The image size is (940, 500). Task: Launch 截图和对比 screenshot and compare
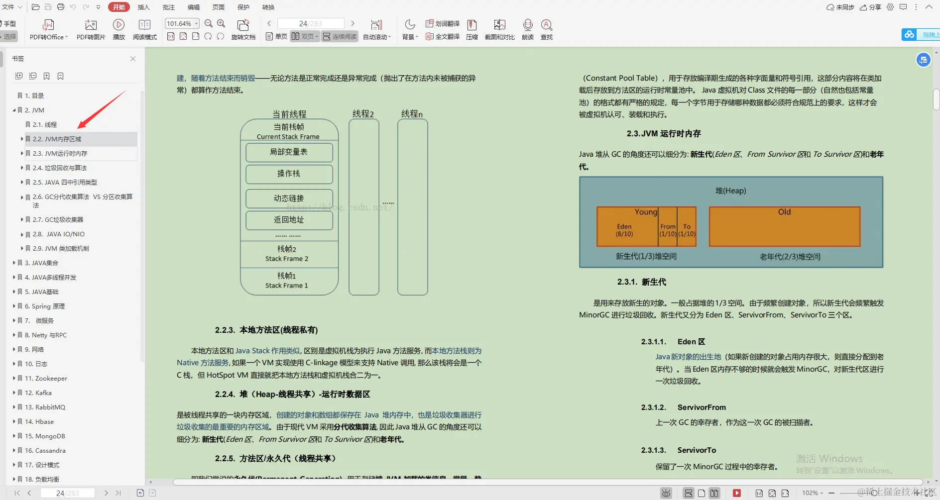[499, 29]
